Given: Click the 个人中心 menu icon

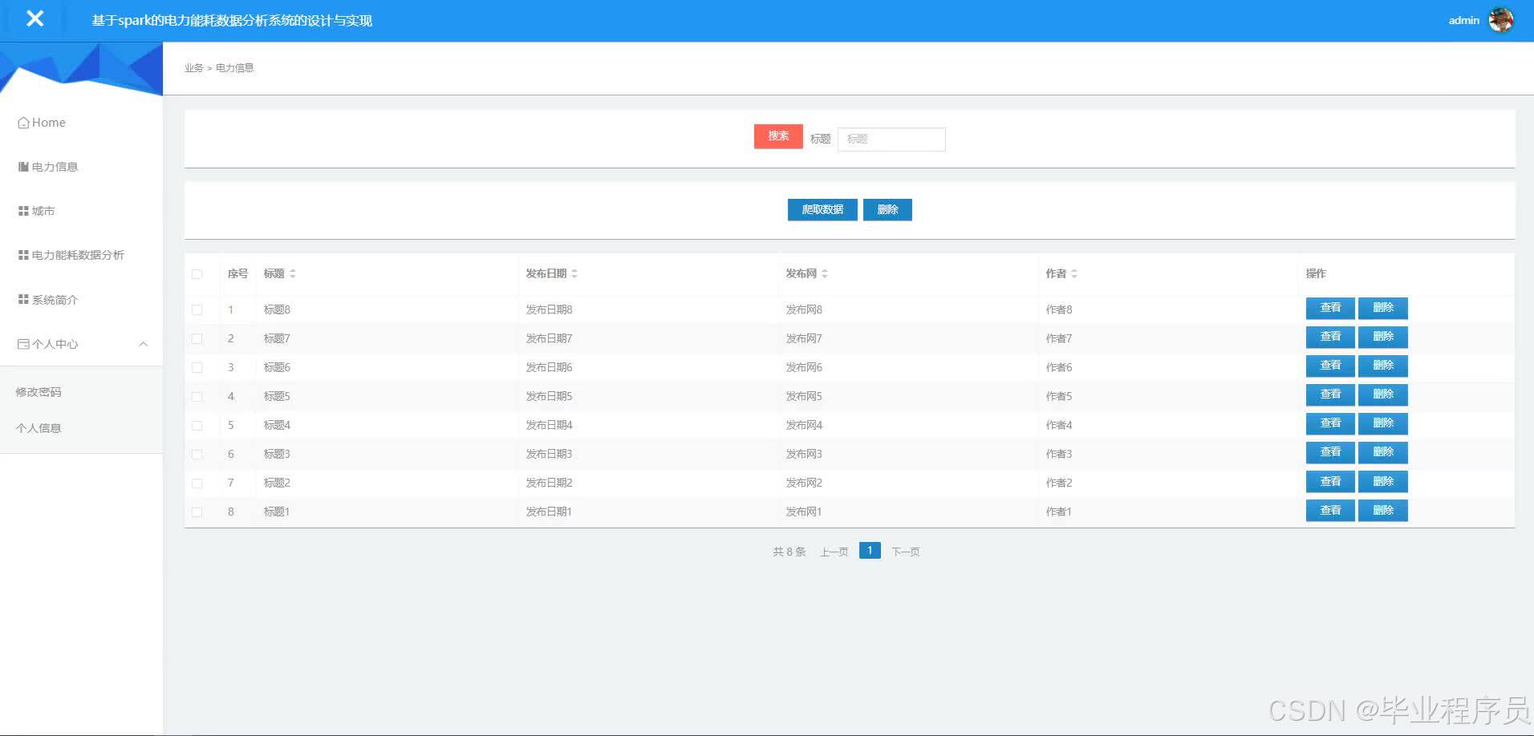Looking at the screenshot, I should click(x=23, y=344).
